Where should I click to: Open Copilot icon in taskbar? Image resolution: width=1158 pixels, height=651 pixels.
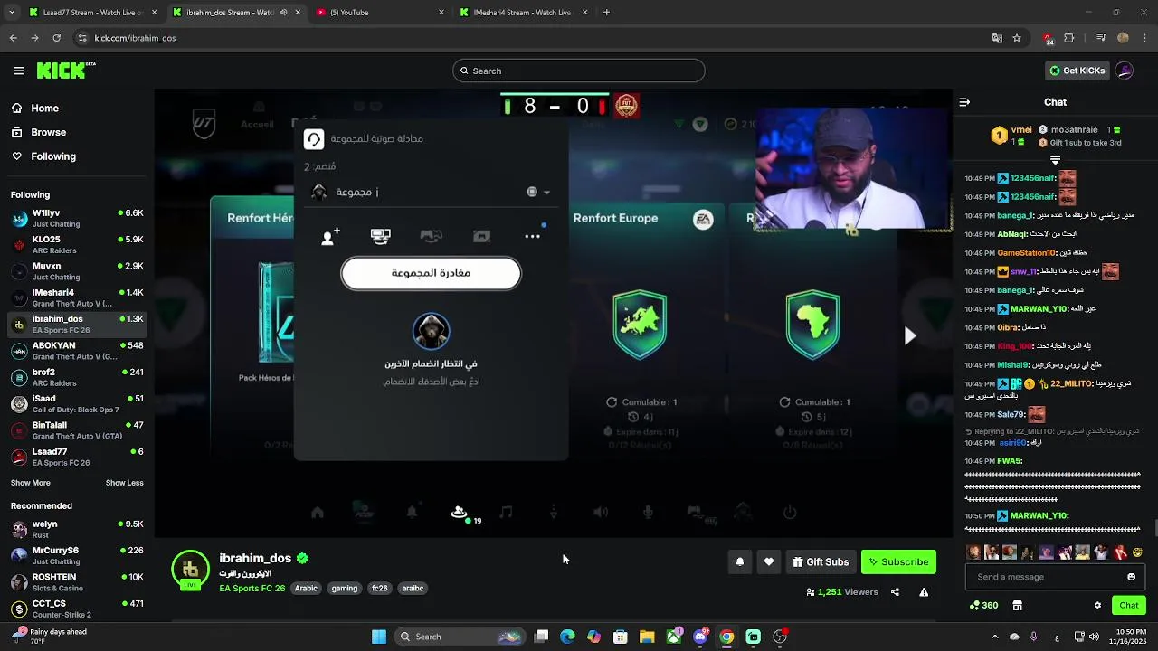pos(593,637)
